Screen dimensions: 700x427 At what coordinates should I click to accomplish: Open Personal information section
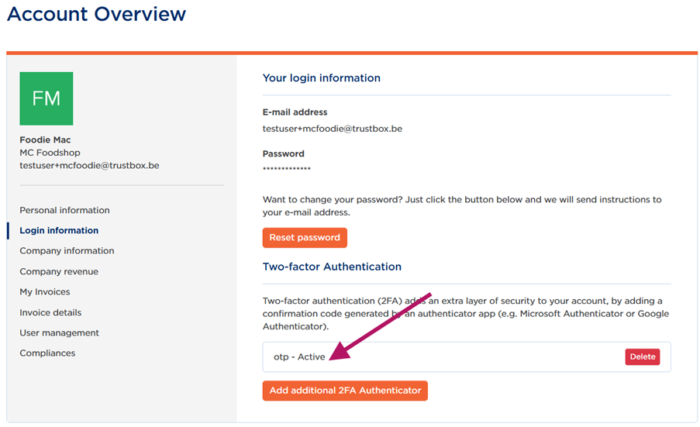pyautogui.click(x=64, y=210)
